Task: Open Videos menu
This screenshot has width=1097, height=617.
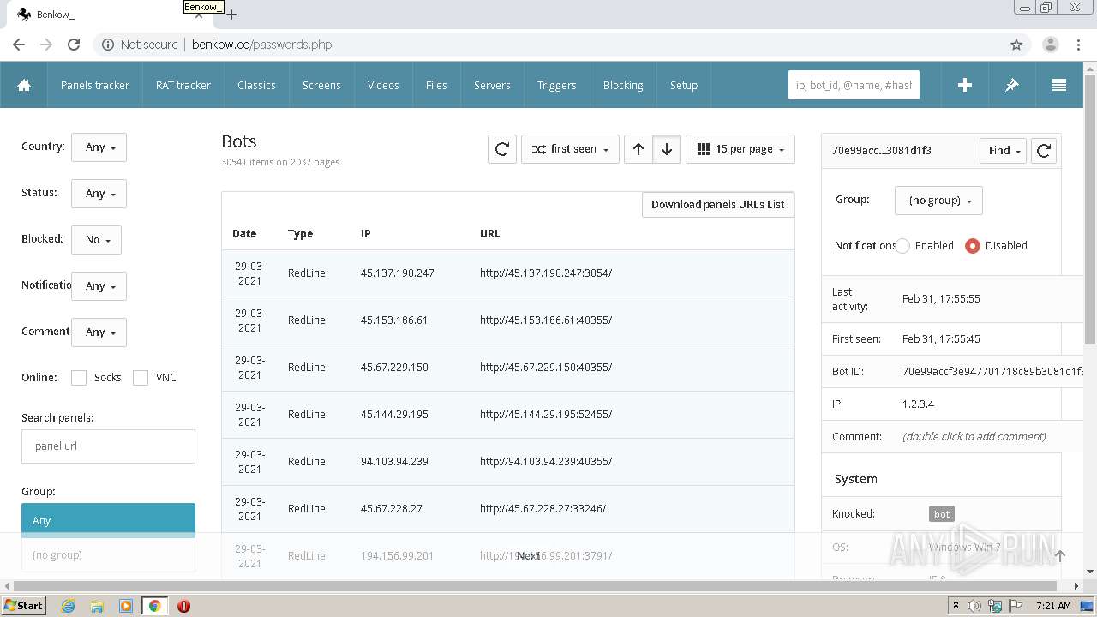Action: pyautogui.click(x=383, y=85)
